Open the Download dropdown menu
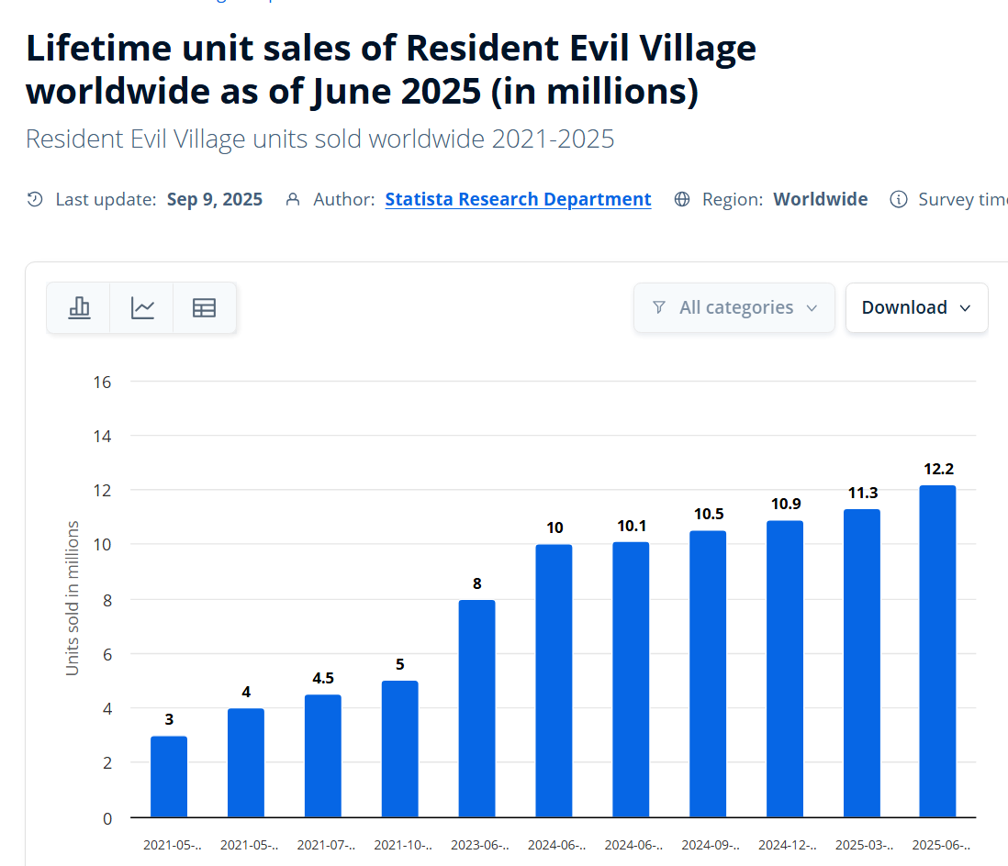 [x=917, y=307]
